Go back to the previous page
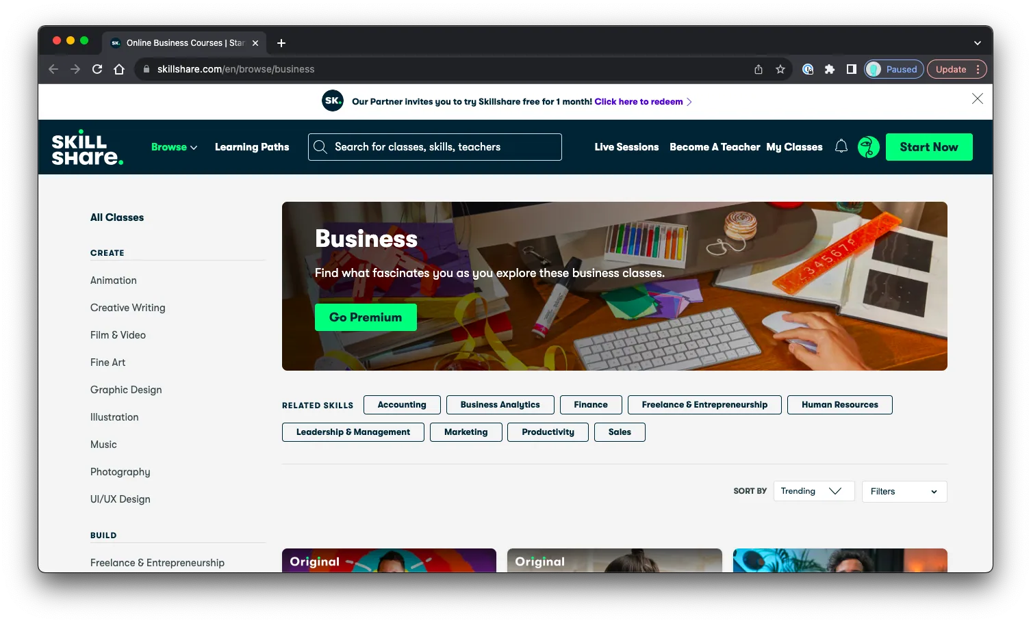 tap(53, 69)
